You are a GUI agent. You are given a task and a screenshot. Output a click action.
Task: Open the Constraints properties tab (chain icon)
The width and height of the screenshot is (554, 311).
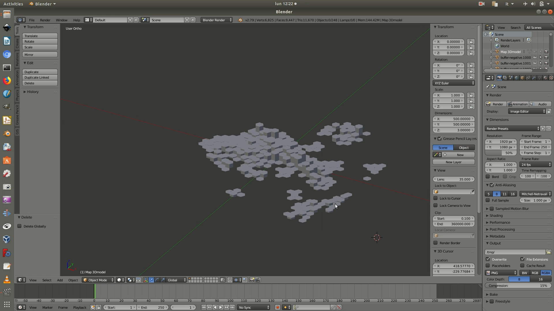coord(528,78)
